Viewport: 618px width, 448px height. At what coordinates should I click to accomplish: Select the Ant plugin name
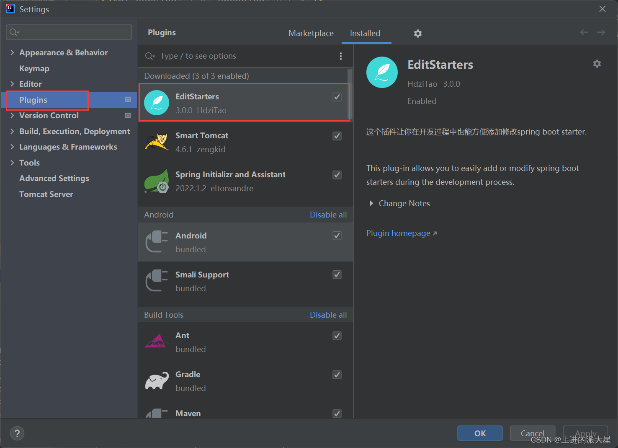[182, 335]
